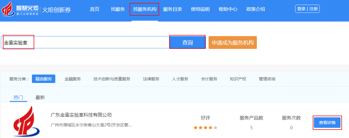Open 服务目录 menu item

(173, 9)
